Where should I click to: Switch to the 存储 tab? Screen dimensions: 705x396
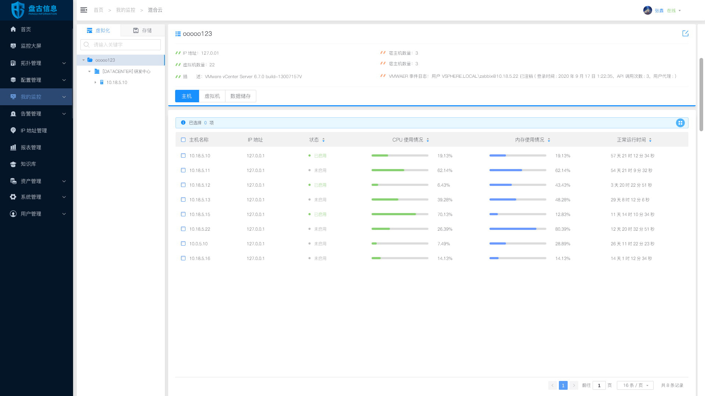[x=142, y=30]
